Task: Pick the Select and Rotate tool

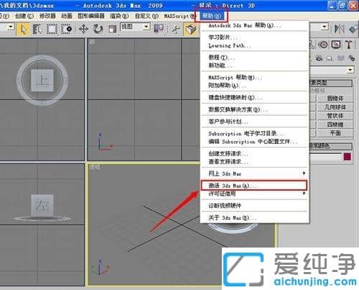Action: point(98,29)
